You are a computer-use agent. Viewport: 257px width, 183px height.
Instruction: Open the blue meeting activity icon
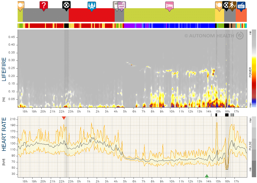pyautogui.click(x=92, y=6)
